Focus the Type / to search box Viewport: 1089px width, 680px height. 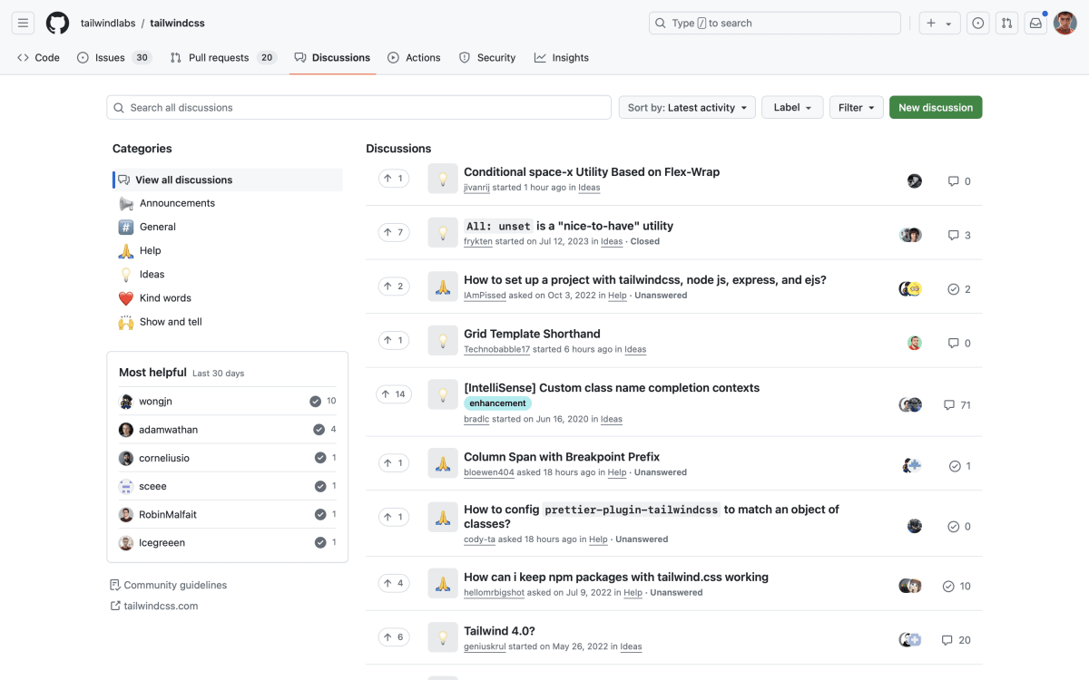(x=774, y=24)
